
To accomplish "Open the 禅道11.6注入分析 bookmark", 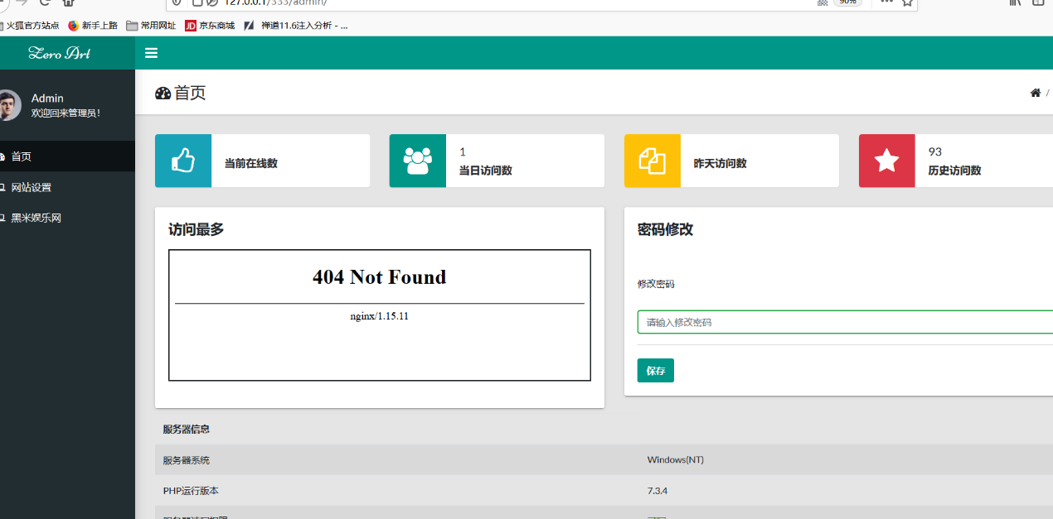I will click(295, 26).
